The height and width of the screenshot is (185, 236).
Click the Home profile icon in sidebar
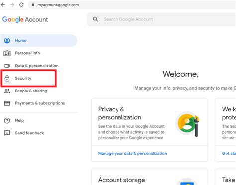coord(7,40)
